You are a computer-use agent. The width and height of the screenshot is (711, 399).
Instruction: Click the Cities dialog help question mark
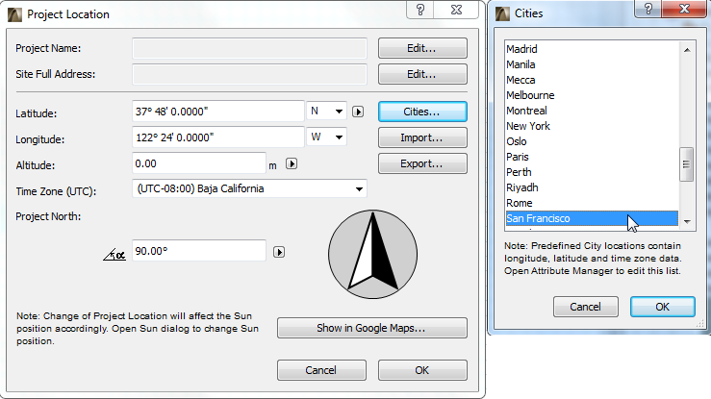point(648,9)
